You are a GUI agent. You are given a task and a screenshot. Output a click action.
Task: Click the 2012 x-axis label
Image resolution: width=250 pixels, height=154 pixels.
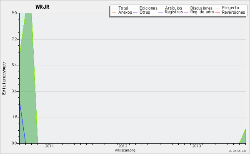click(x=123, y=146)
